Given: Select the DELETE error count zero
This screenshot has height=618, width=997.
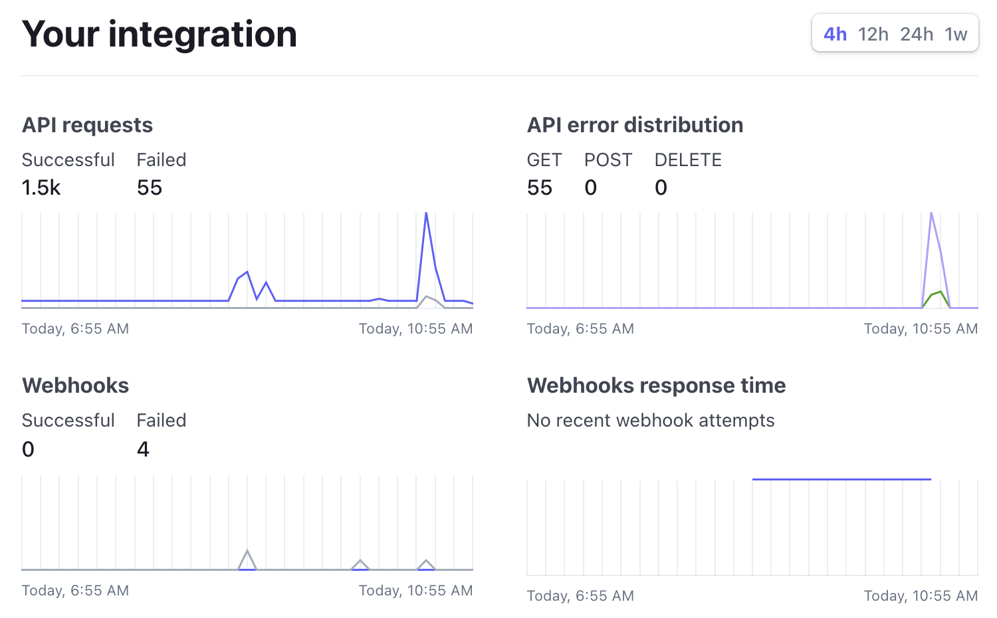Looking at the screenshot, I should tap(661, 187).
